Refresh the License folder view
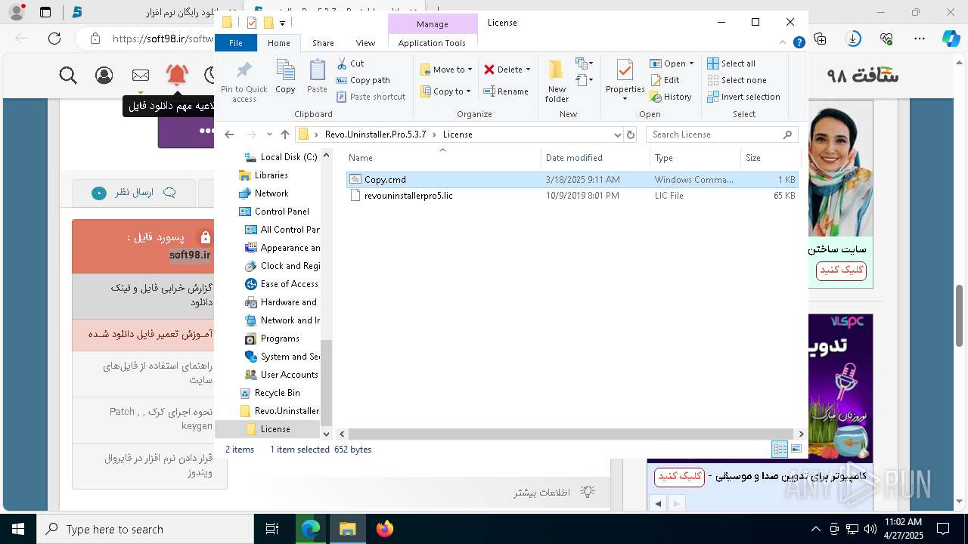Viewport: 968px width, 544px height. point(631,134)
